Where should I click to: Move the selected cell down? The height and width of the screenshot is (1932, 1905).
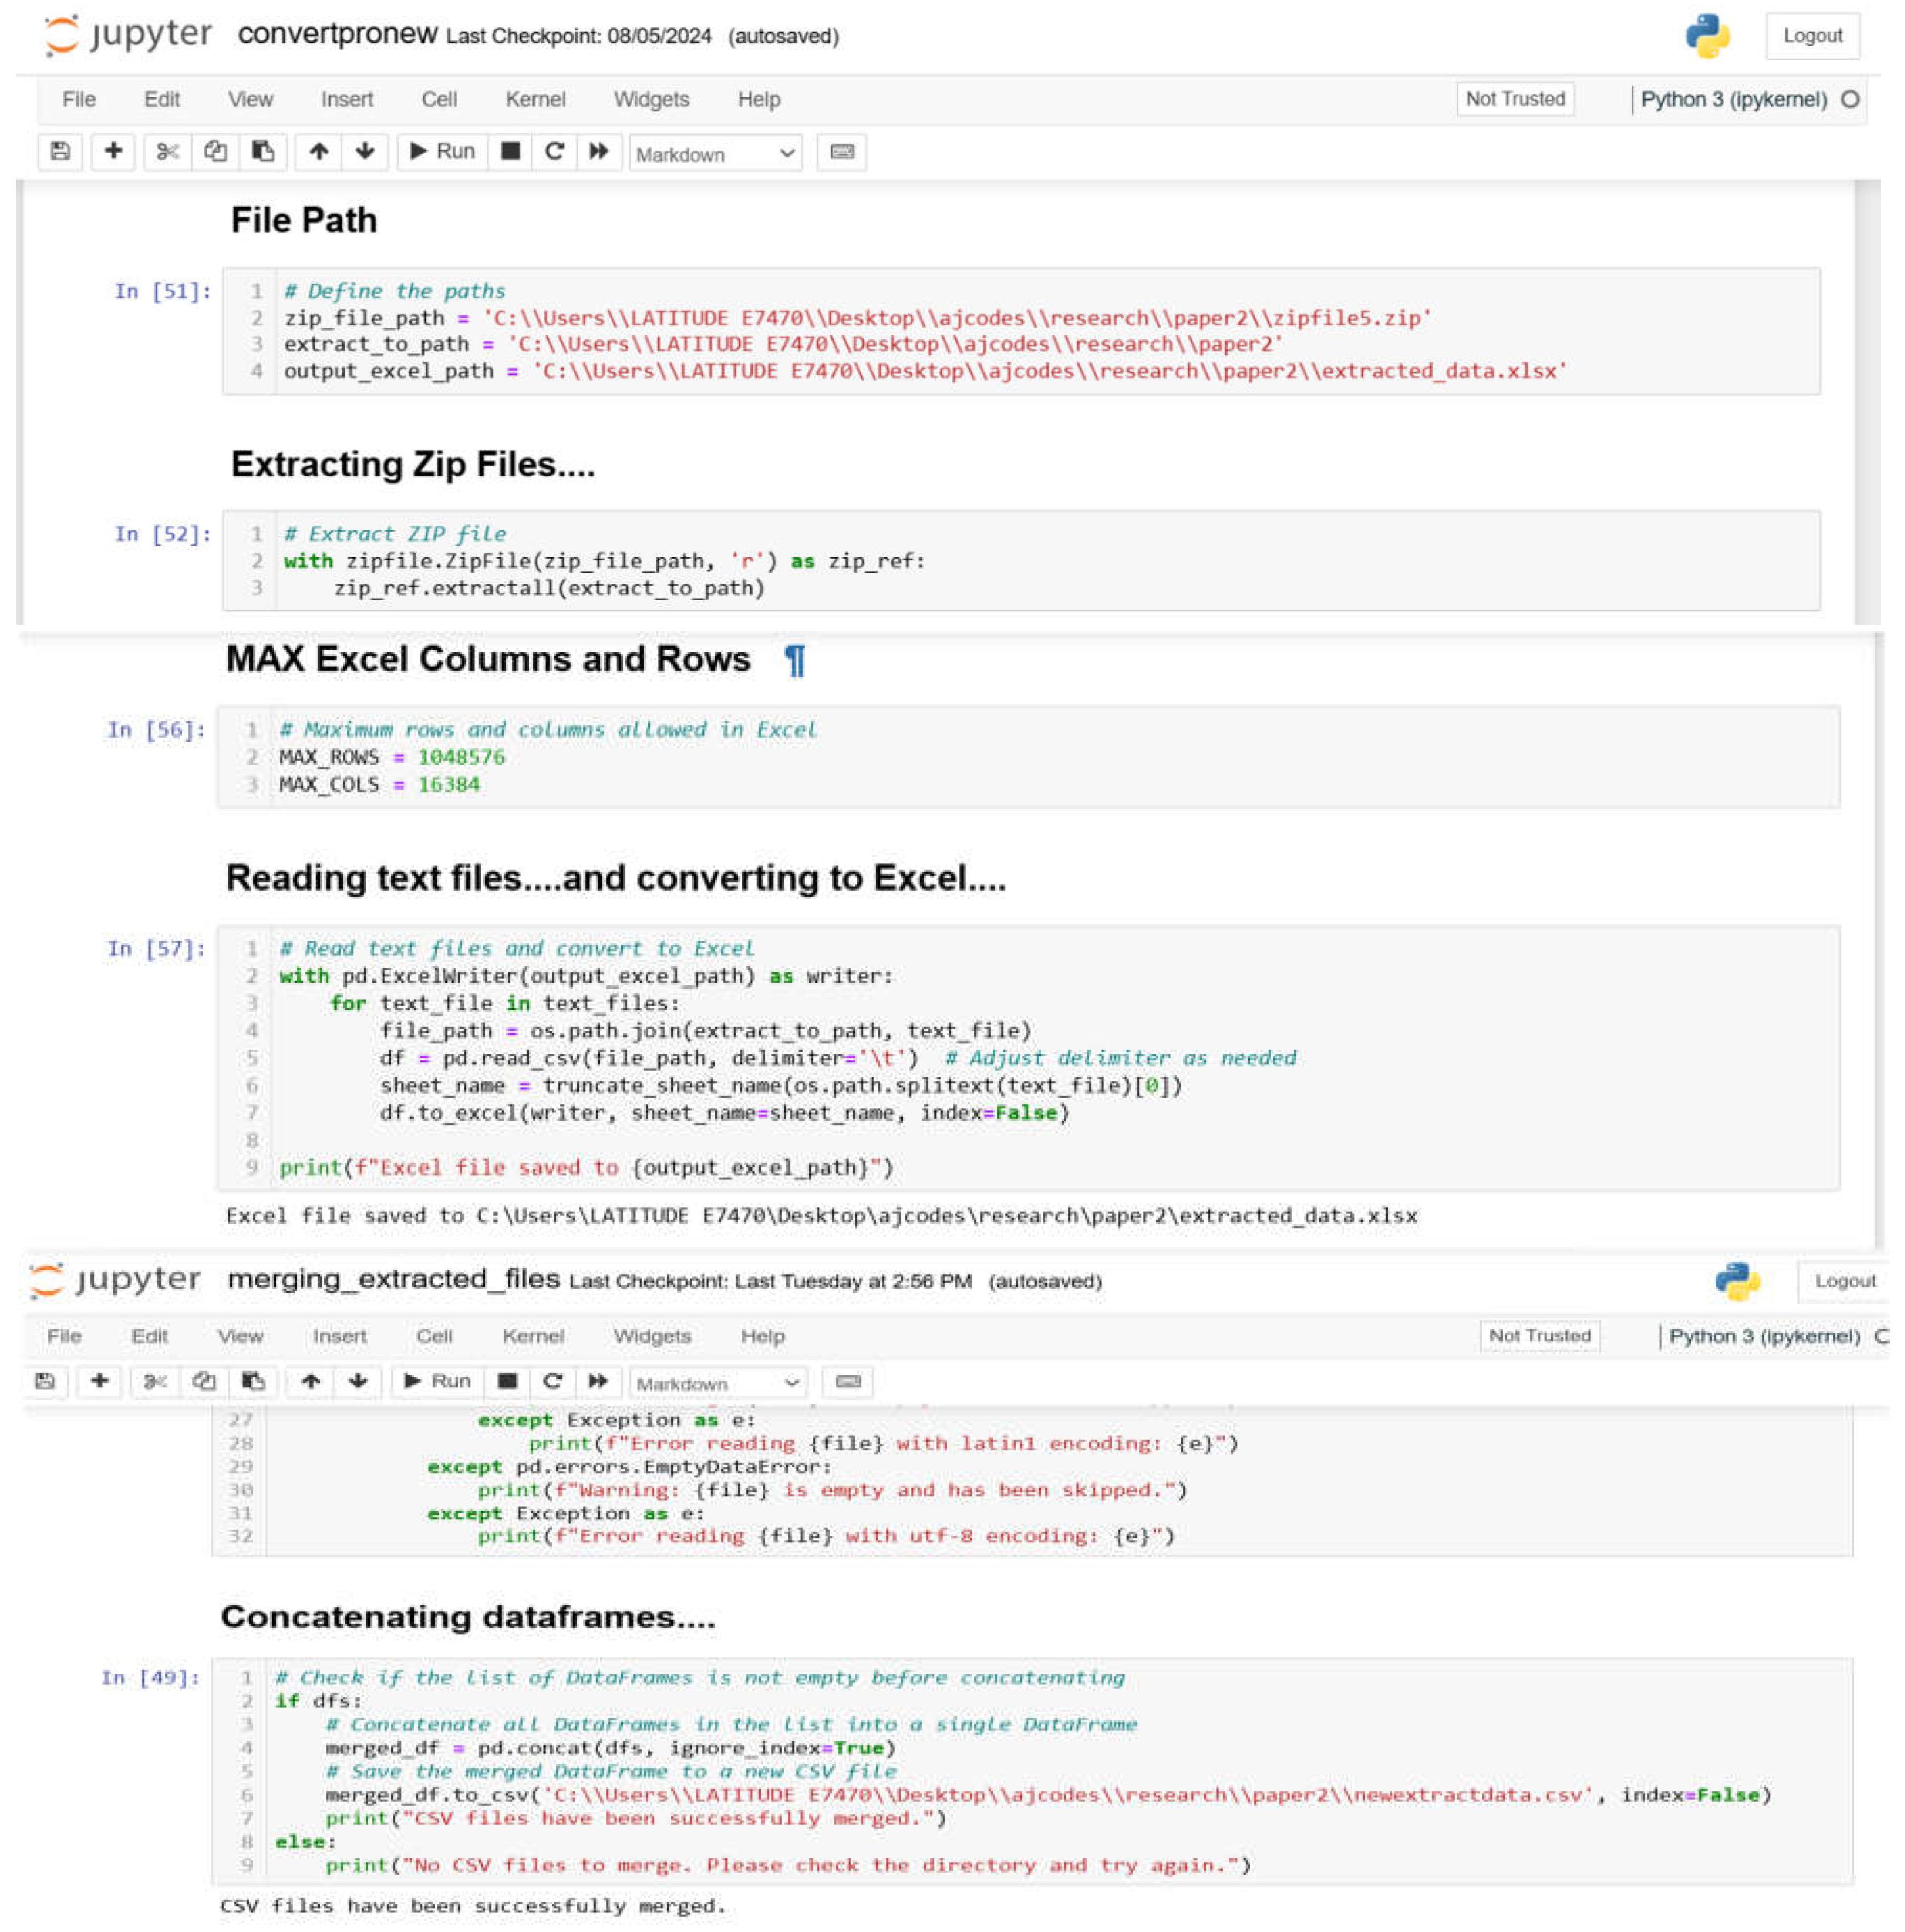pos(366,152)
